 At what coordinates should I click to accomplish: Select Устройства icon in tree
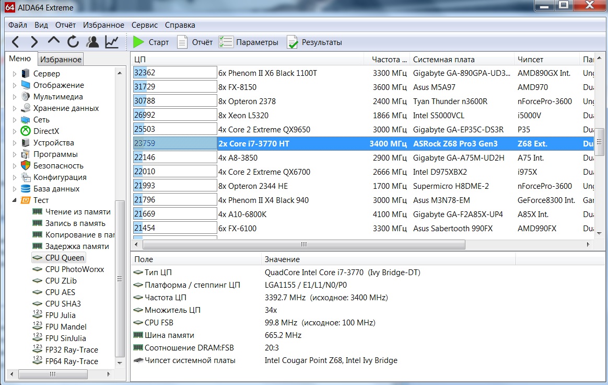[x=26, y=143]
